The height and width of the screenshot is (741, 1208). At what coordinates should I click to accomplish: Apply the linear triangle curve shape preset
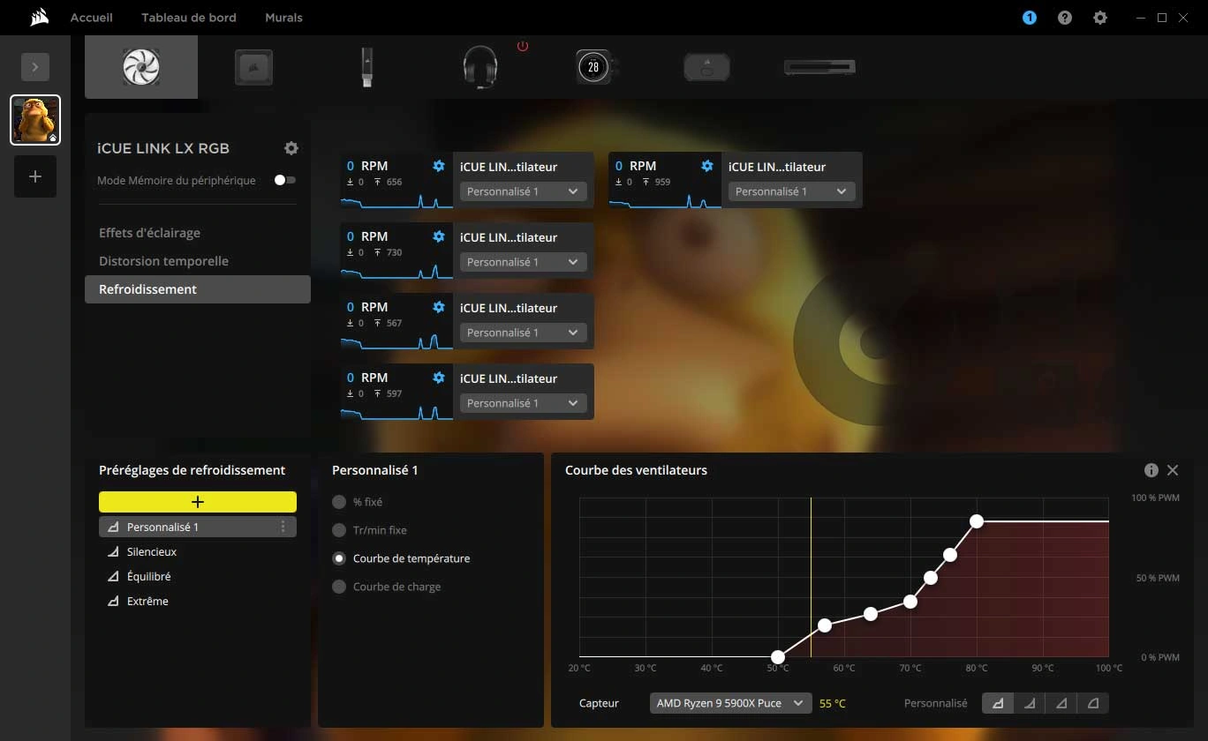tap(1061, 703)
